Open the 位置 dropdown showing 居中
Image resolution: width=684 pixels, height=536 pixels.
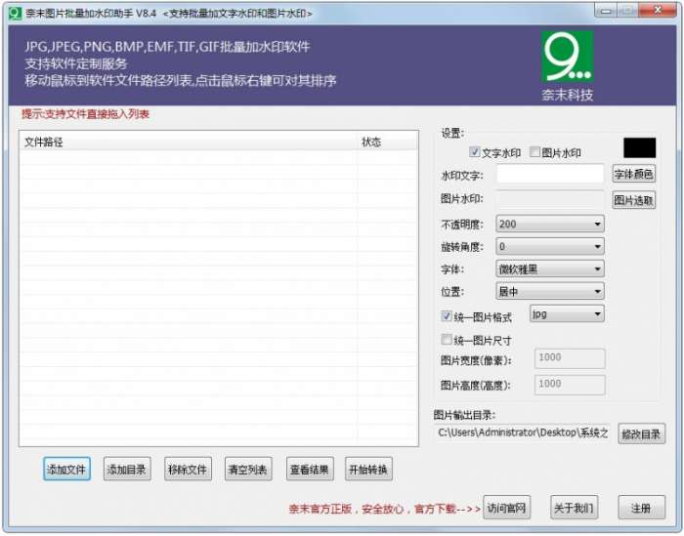point(550,291)
